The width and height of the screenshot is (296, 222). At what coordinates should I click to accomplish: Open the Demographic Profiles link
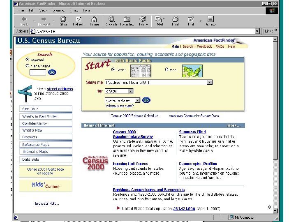click(x=198, y=164)
